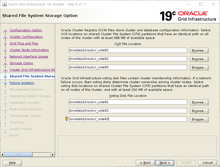Click the sidebar horizontal scrollbar thumb
Screen dimensions: 220x167
click(x=18, y=155)
